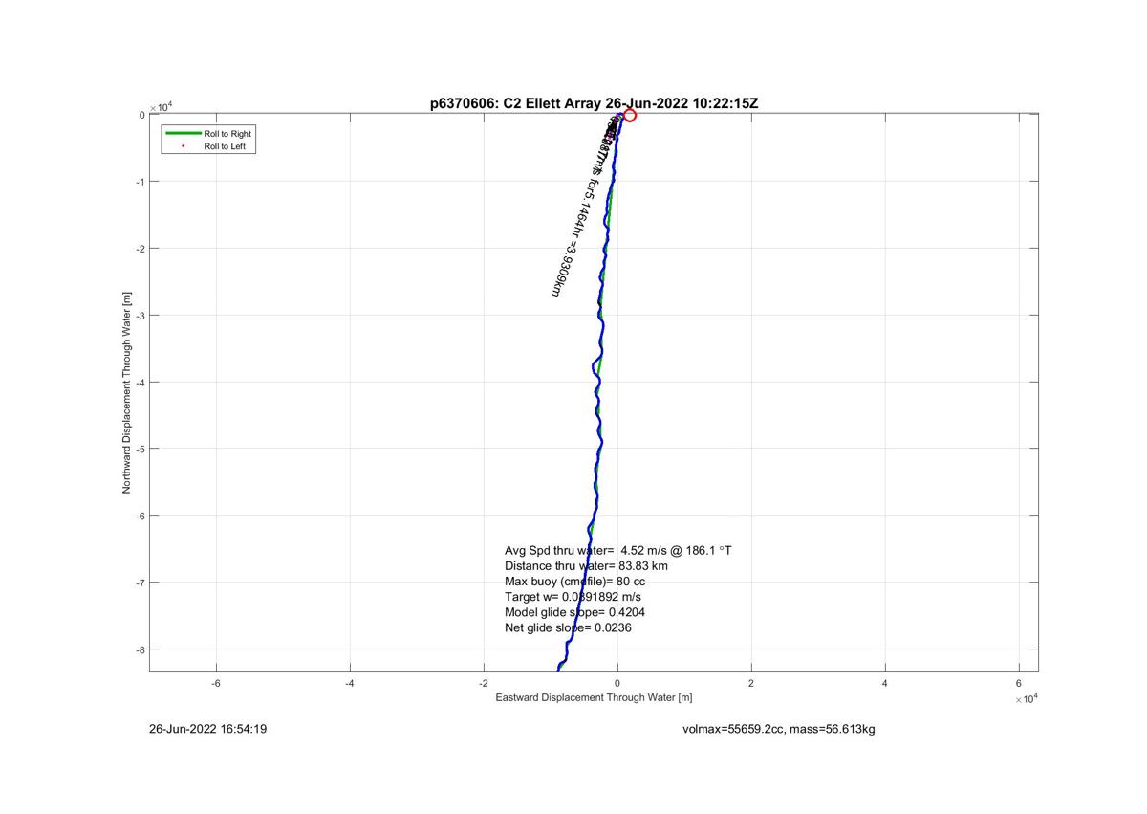Click northward axis tick label '-8'

point(140,649)
